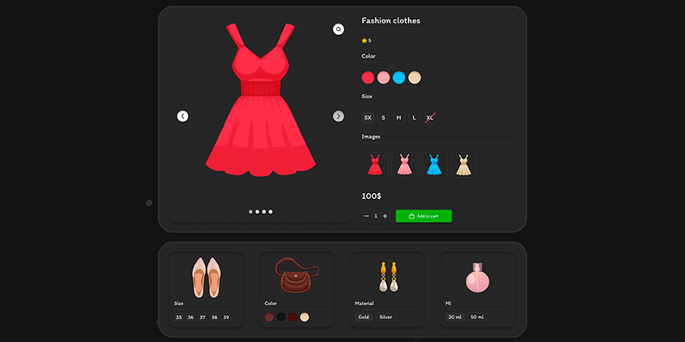
Task: Choose Gold material for earrings
Action: tap(364, 317)
